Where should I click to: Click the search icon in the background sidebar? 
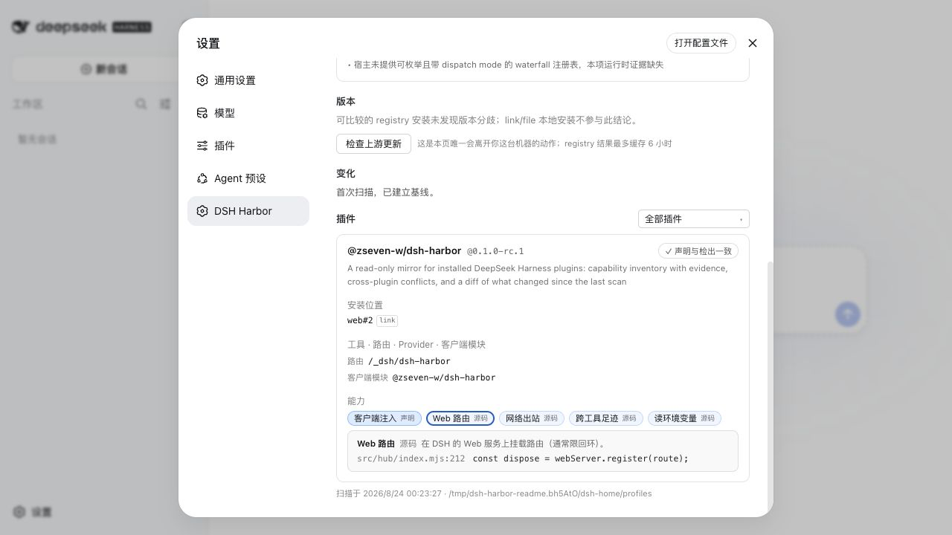coord(141,104)
